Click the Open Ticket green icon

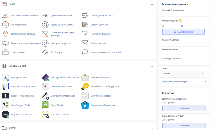tap(45, 105)
